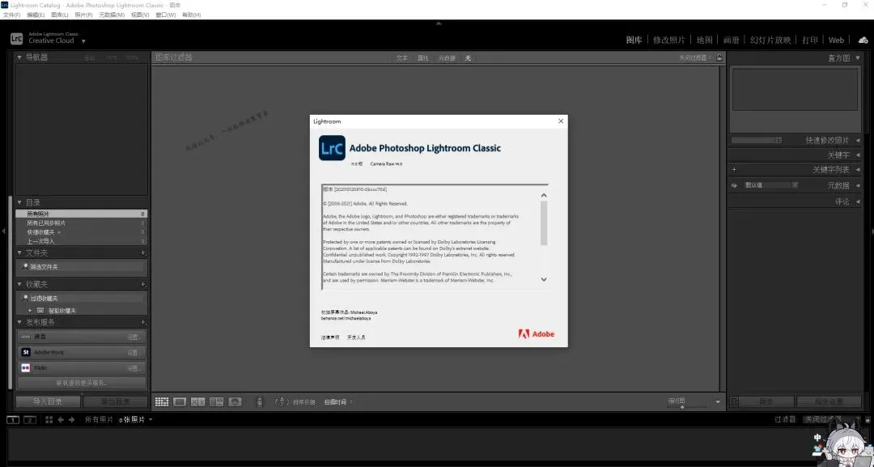The width and height of the screenshot is (874, 467).
Task: Switch to the 地图 Map module
Action: (x=705, y=40)
